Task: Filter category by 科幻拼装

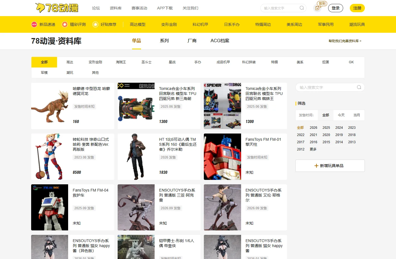Action: 249,62
